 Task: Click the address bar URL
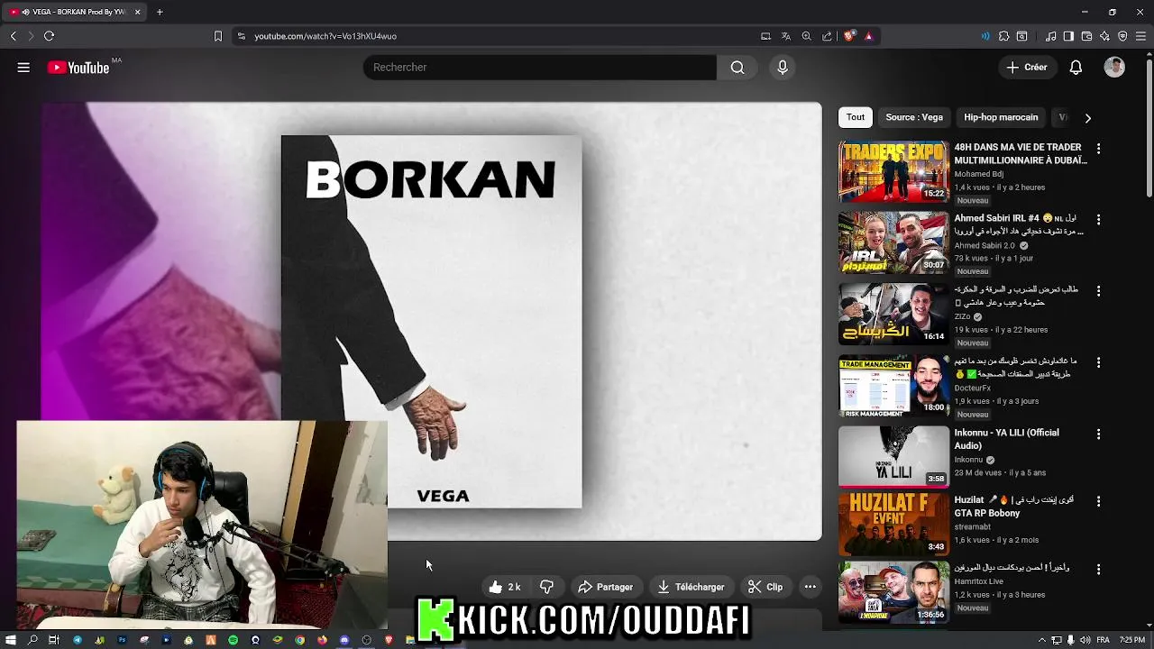(x=325, y=36)
